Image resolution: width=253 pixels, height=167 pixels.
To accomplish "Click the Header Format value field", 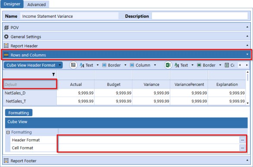I will (149, 140).
